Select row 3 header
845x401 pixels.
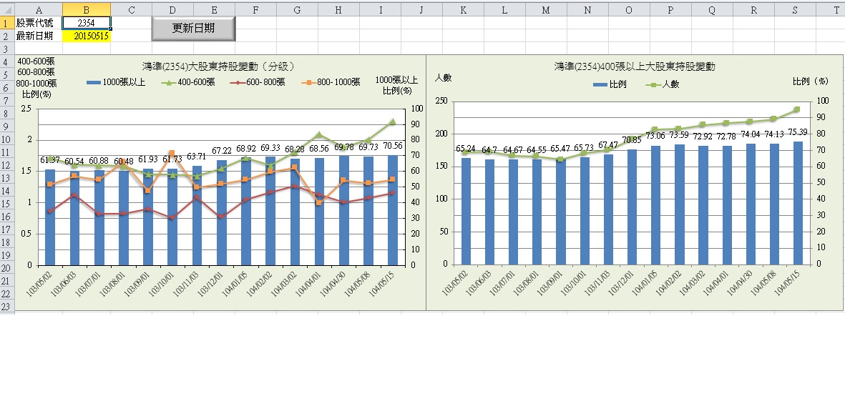pos(7,49)
